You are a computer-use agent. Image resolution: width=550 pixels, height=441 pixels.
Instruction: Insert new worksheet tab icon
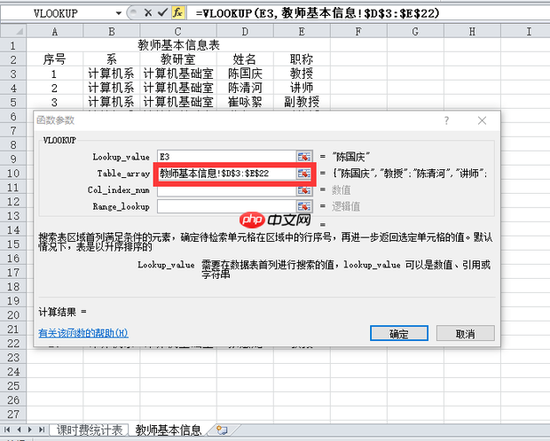(x=222, y=429)
